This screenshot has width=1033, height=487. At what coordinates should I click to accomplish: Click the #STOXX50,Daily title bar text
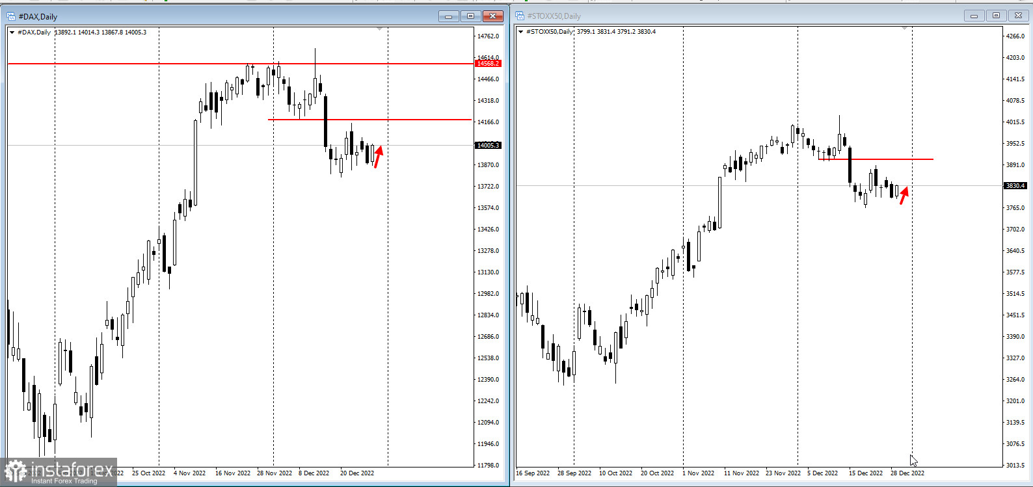tap(554, 16)
